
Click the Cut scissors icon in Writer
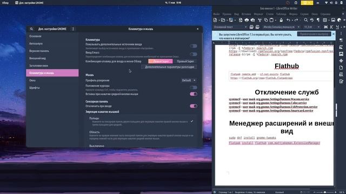tap(260, 20)
